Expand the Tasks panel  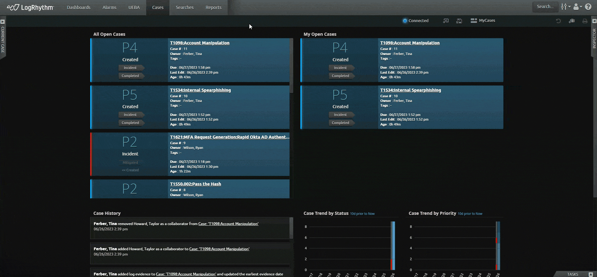[x=590, y=274]
